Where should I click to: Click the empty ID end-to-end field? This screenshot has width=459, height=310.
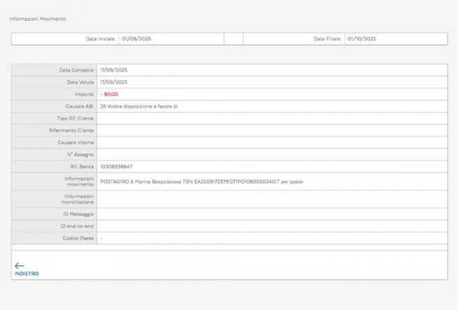coord(271,226)
